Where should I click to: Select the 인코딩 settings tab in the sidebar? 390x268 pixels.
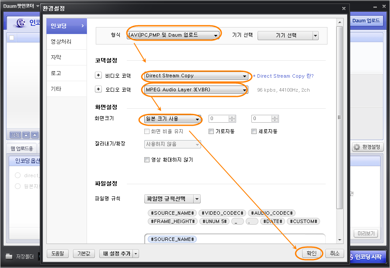click(66, 26)
